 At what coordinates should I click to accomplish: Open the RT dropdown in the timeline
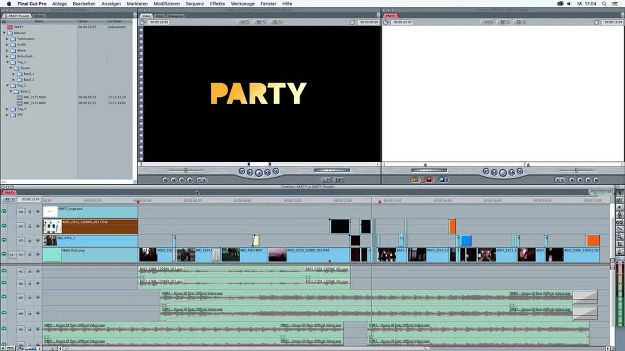[x=8, y=199]
